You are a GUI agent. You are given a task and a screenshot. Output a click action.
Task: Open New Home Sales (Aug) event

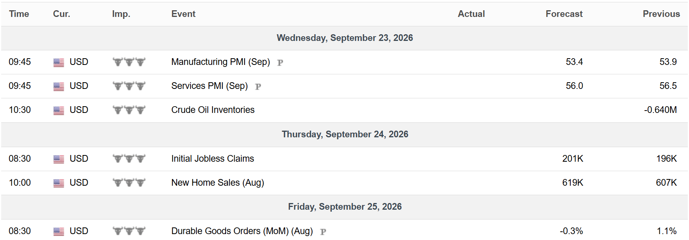pos(218,183)
